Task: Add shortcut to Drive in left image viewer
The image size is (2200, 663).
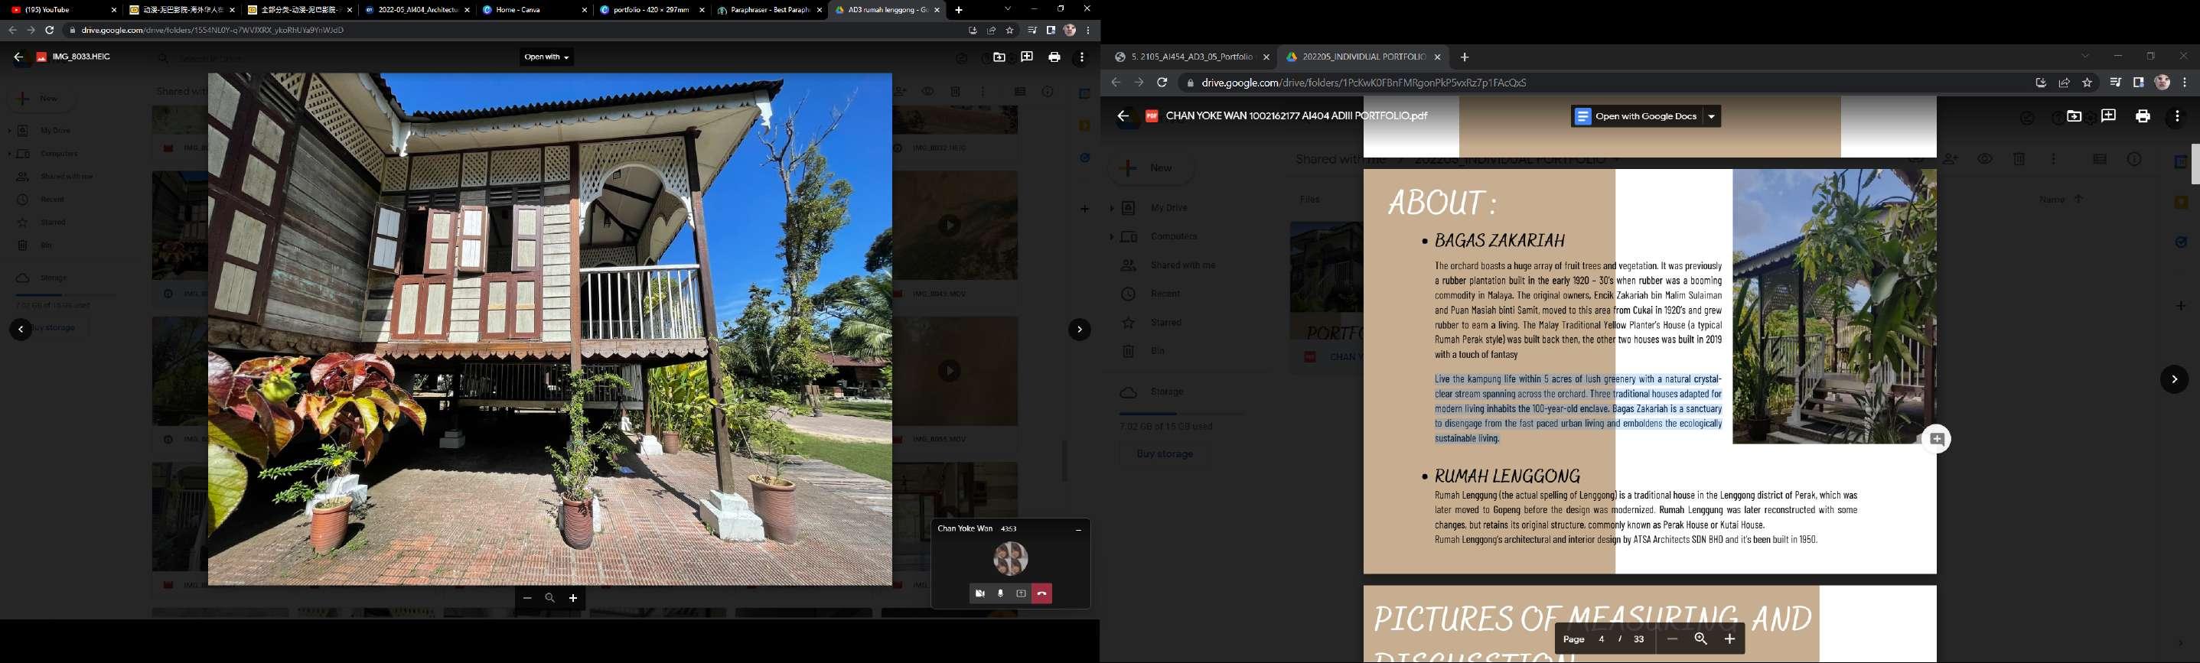Action: [x=999, y=57]
